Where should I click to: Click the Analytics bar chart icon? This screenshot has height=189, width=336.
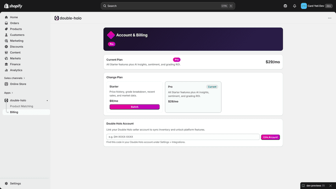coord(6,70)
